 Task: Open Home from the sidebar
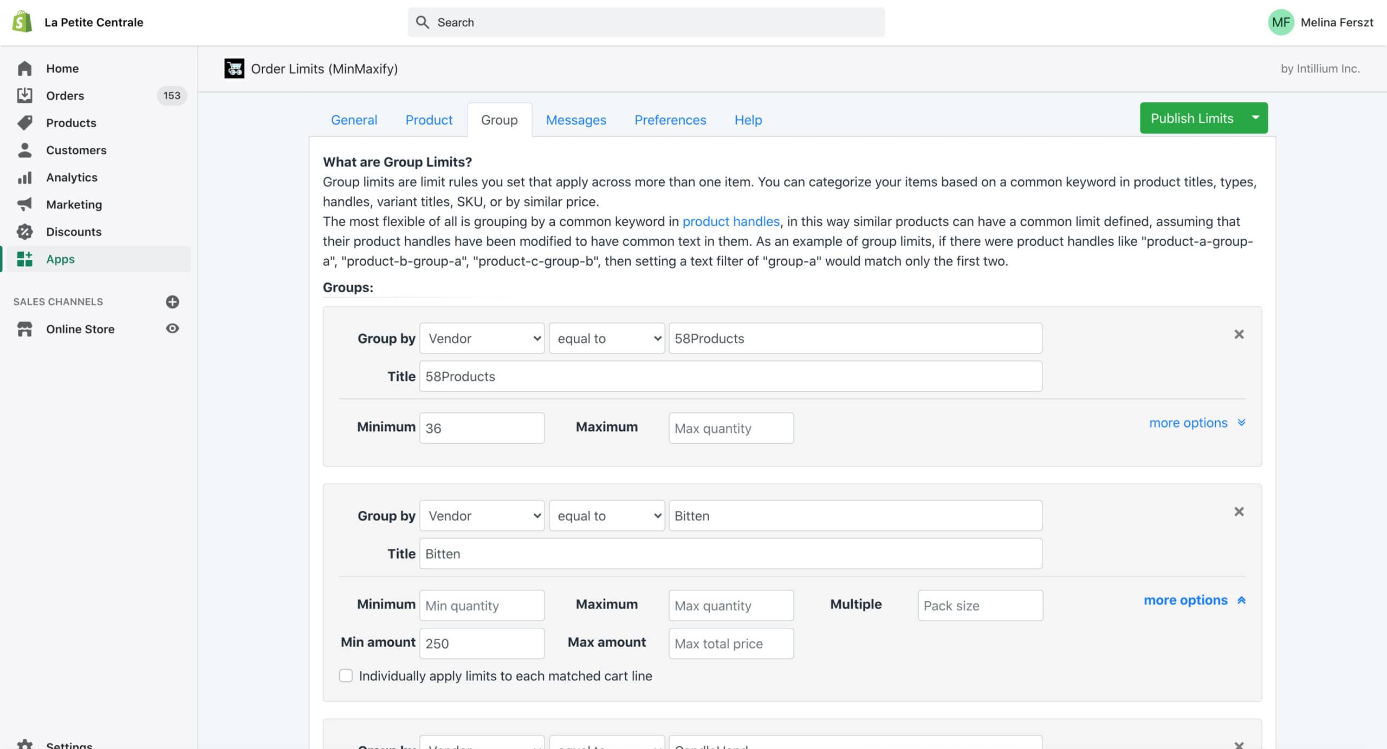pos(62,68)
